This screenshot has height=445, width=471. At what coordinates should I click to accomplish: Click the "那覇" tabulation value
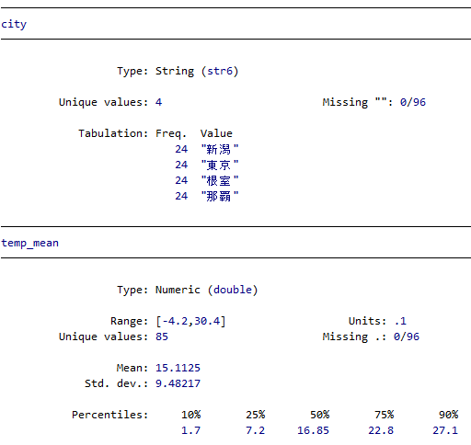220,197
